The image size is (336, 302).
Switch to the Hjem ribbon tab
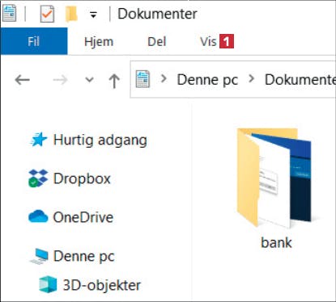tap(99, 42)
